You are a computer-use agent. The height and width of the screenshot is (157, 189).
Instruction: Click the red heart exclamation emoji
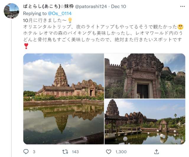[26, 46]
